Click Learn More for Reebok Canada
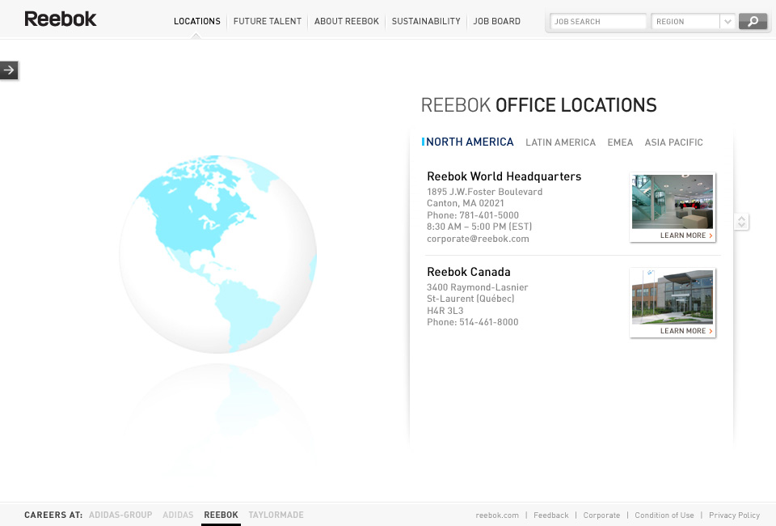 (686, 331)
